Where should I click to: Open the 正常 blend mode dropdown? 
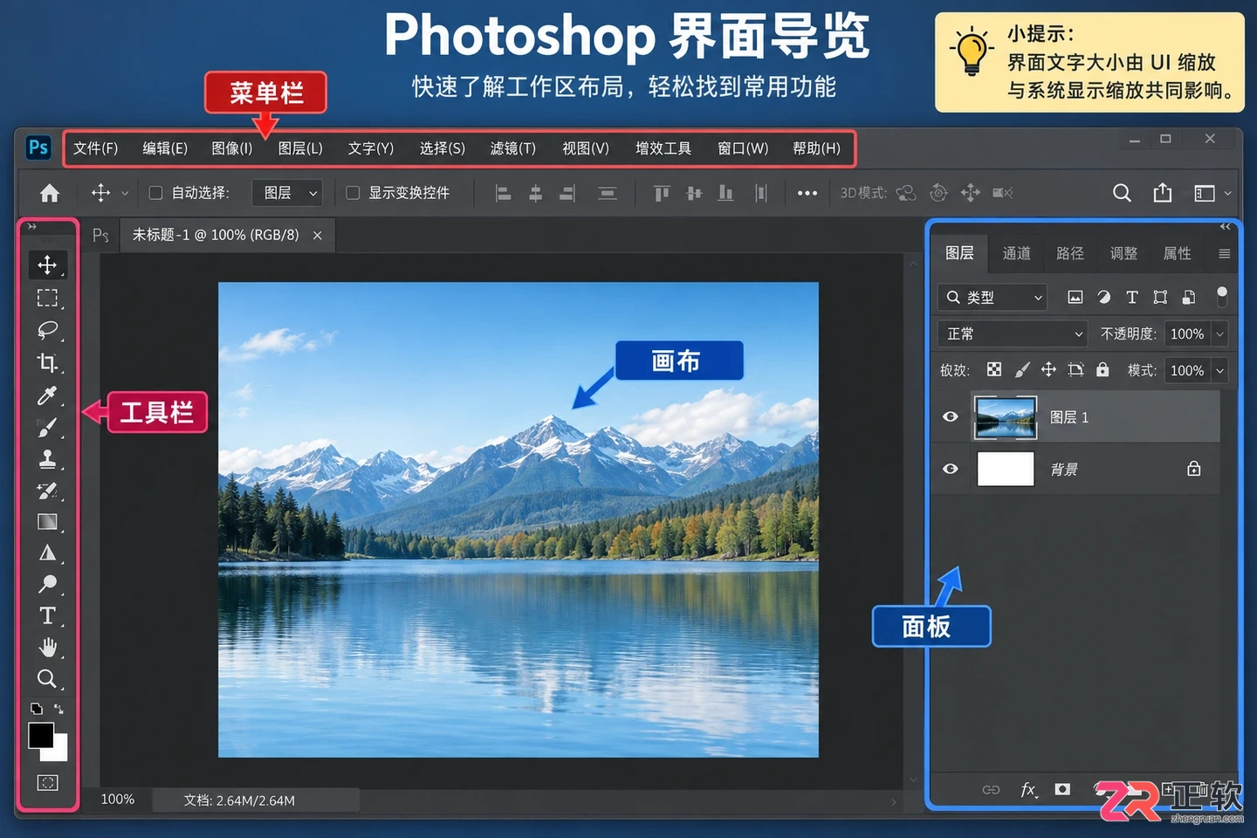1013,333
